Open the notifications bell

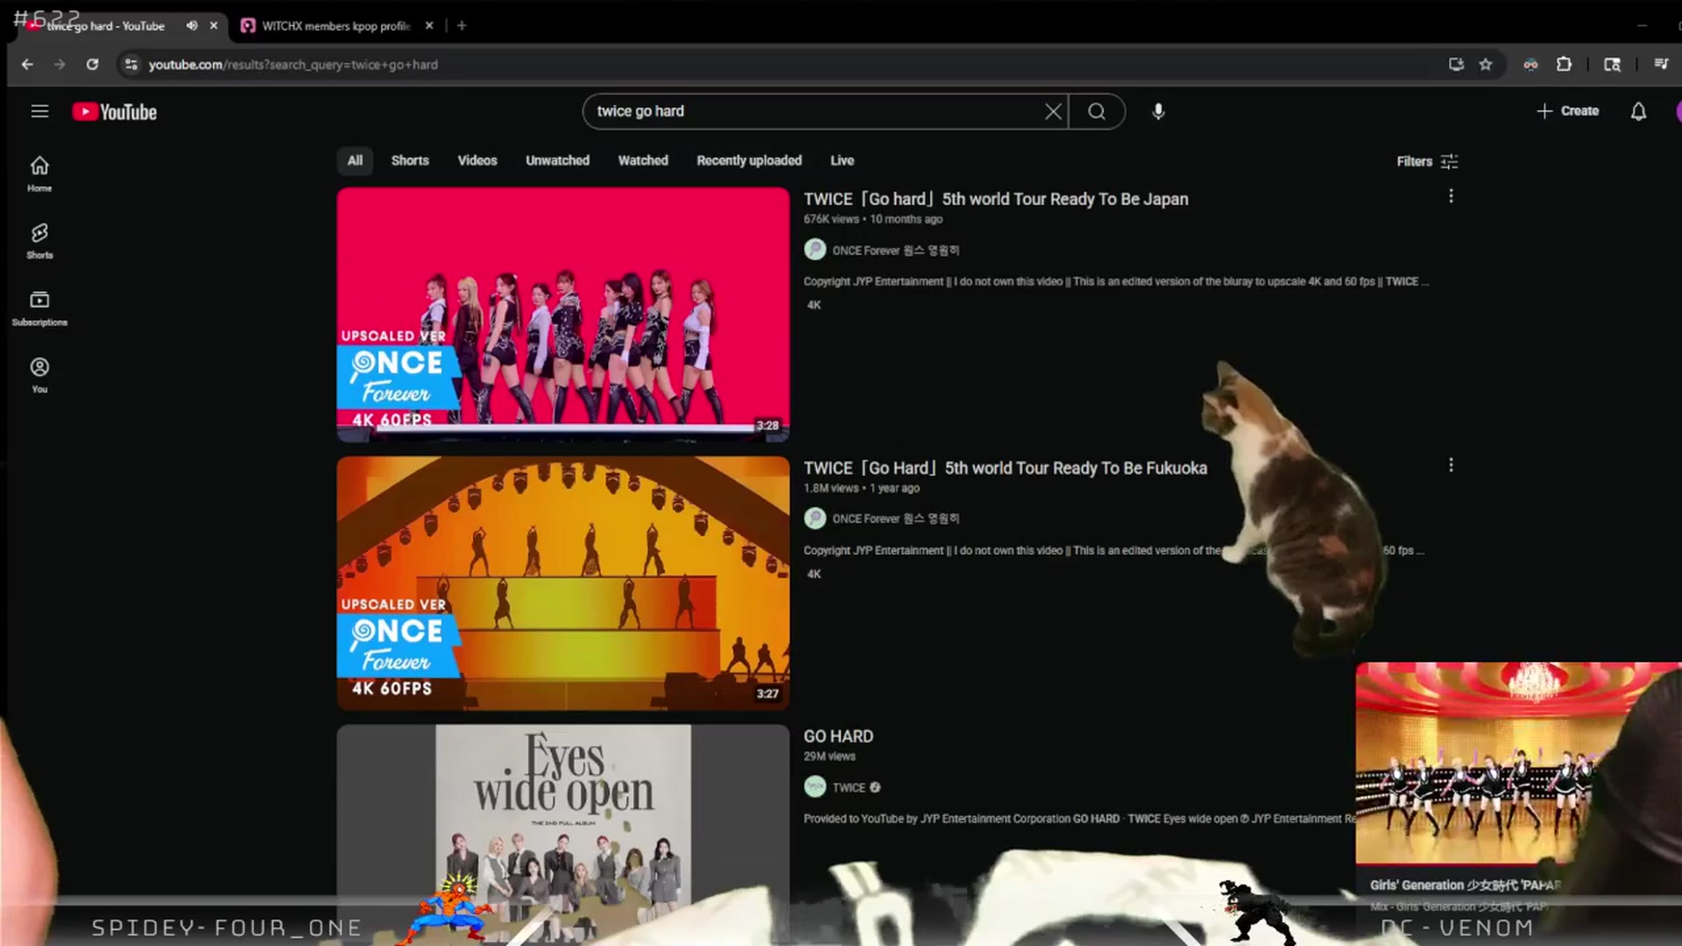(1638, 111)
